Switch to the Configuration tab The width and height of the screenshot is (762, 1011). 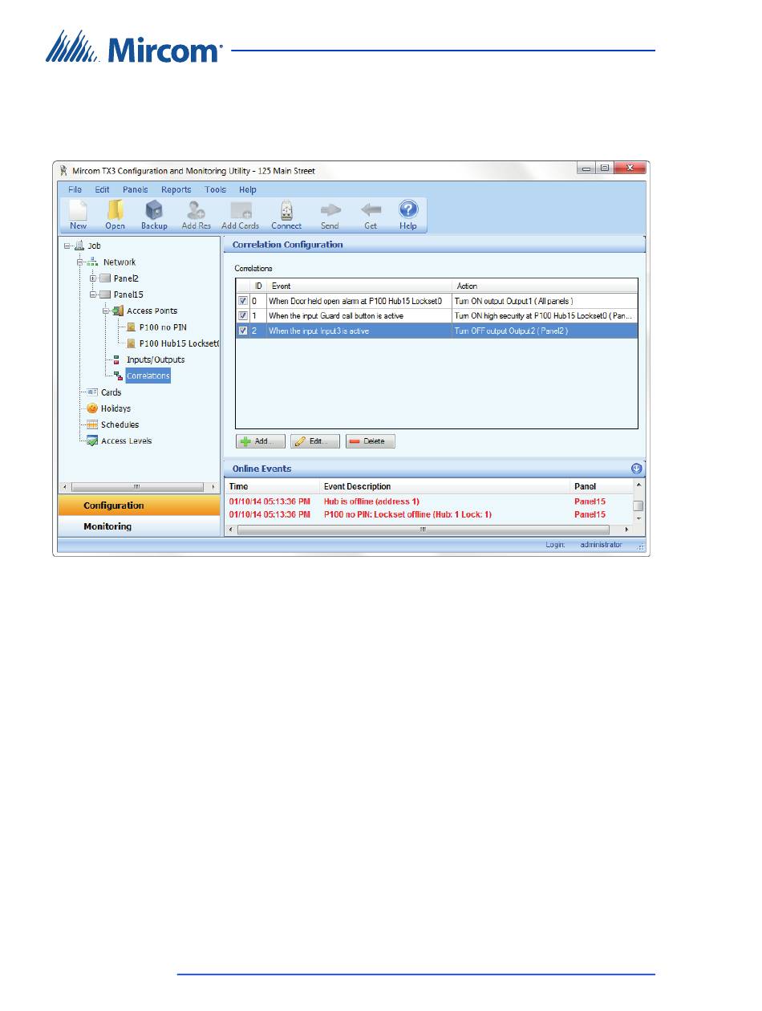140,505
